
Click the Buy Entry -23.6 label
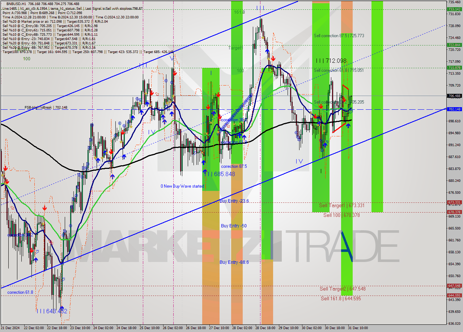(x=234, y=201)
